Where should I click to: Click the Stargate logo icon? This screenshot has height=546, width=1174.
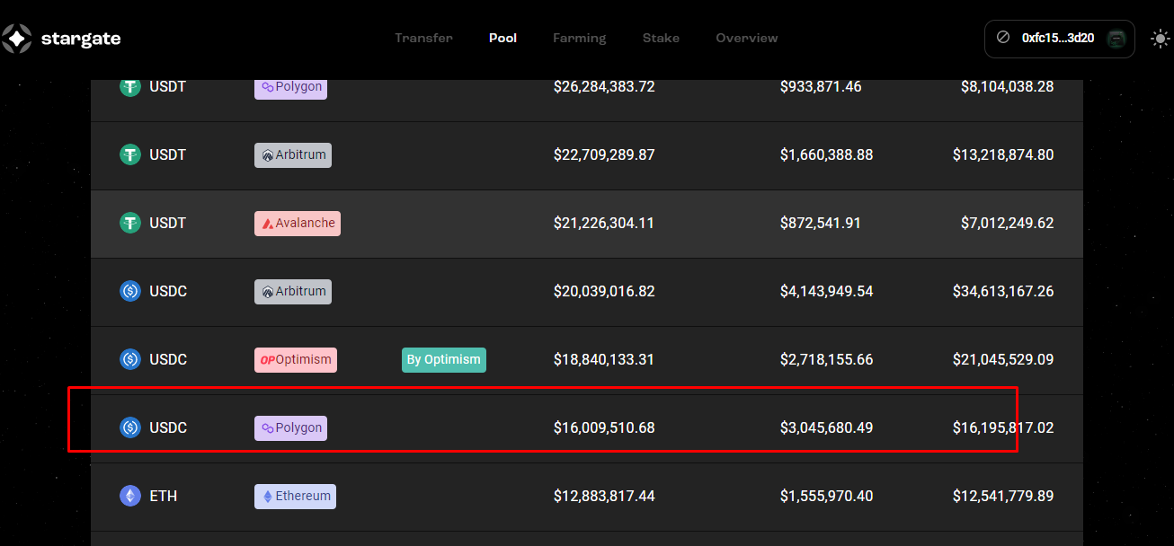click(17, 39)
